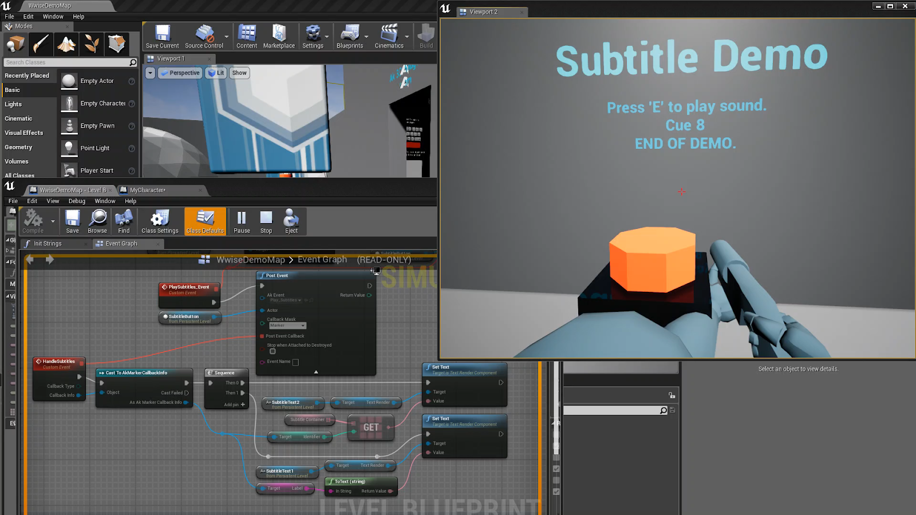This screenshot has width=916, height=515.
Task: Click Save Current in main toolbar
Action: (x=162, y=37)
